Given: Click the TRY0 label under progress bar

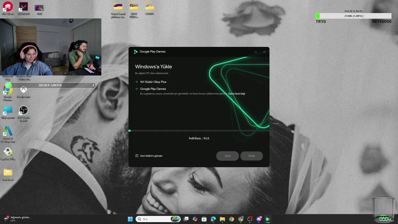Looking at the screenshot, I should point(321,22).
